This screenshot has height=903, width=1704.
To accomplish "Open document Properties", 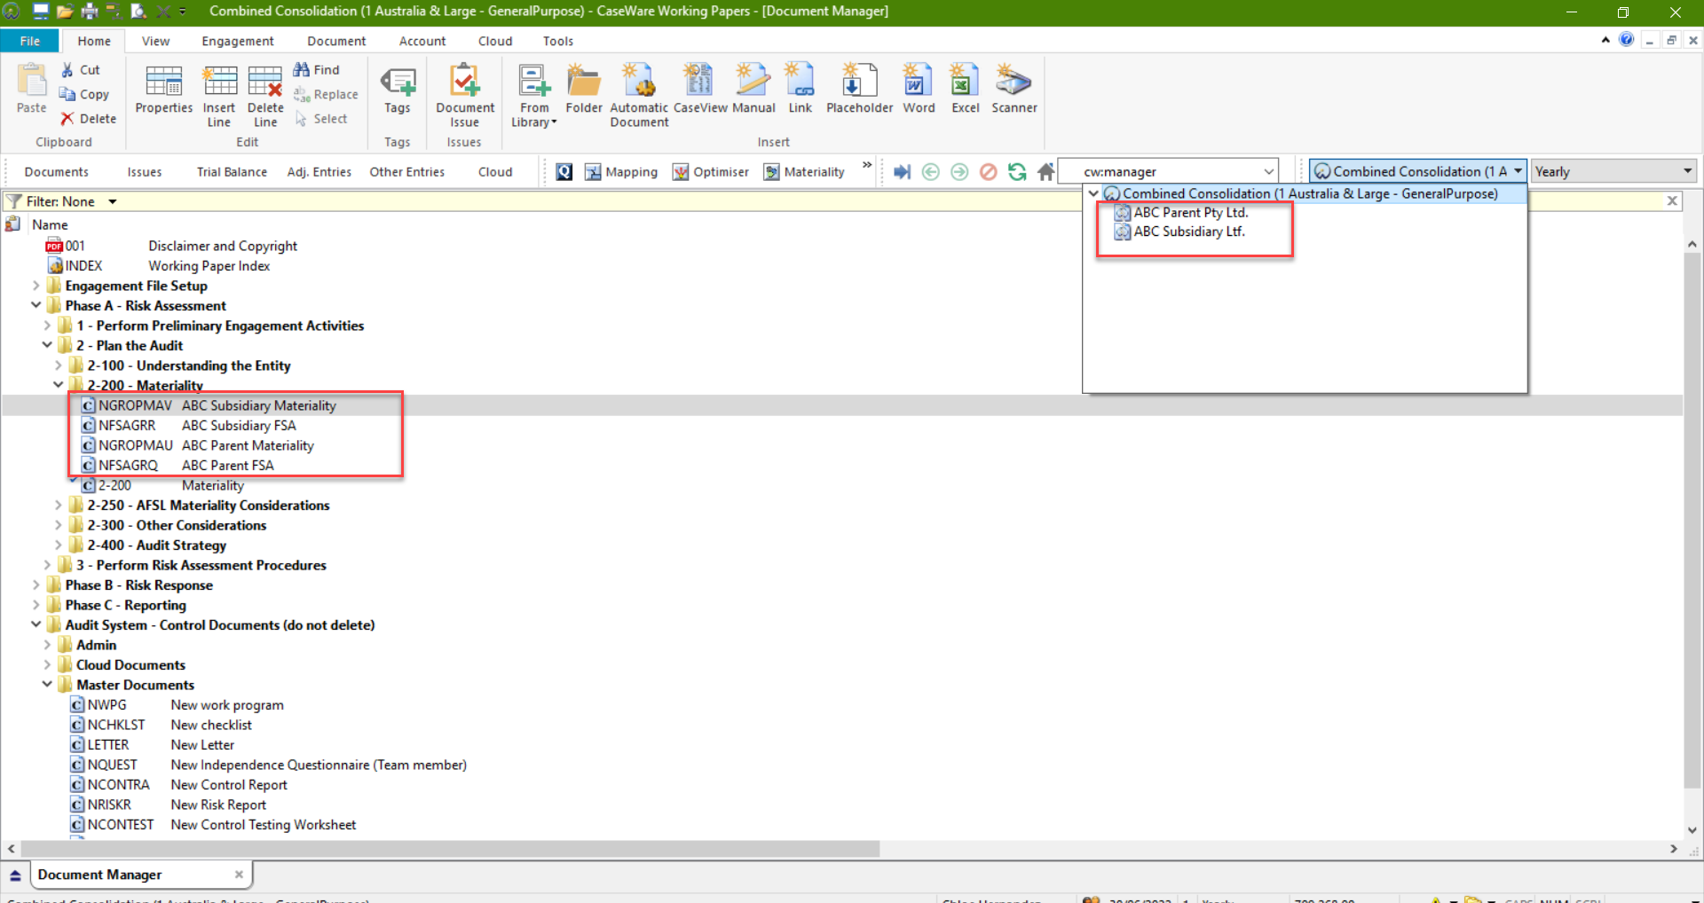I will [x=163, y=89].
